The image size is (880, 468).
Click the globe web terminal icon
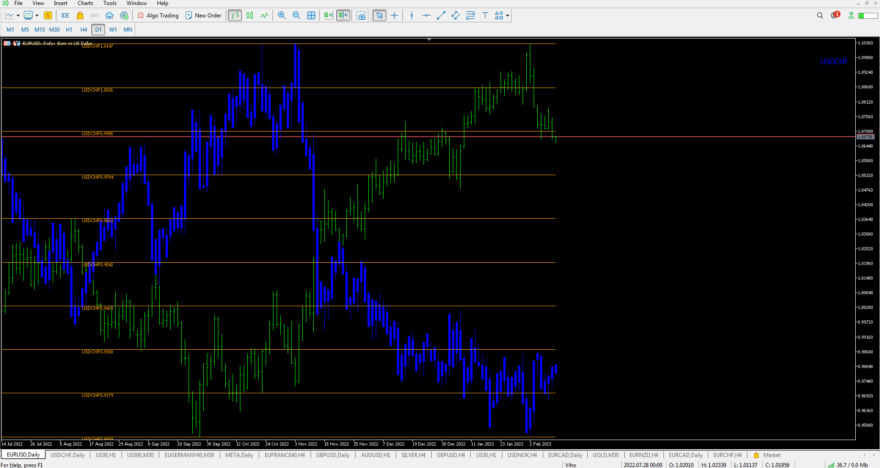pos(124,16)
